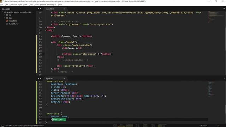Go to next tab in top pane
Viewport: 226px width, 127px height.
[x=40, y=9]
